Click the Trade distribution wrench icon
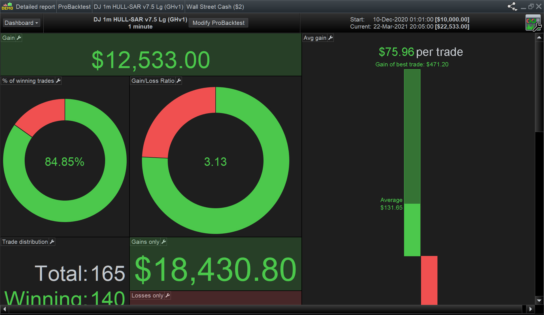This screenshot has height=315, width=544. 52,242
